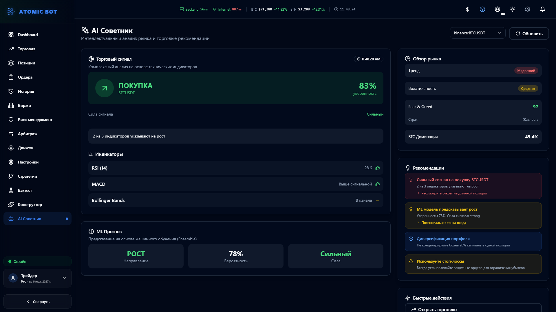
Task: Click the Настройки gear icon in sidebar
Action: (11, 162)
